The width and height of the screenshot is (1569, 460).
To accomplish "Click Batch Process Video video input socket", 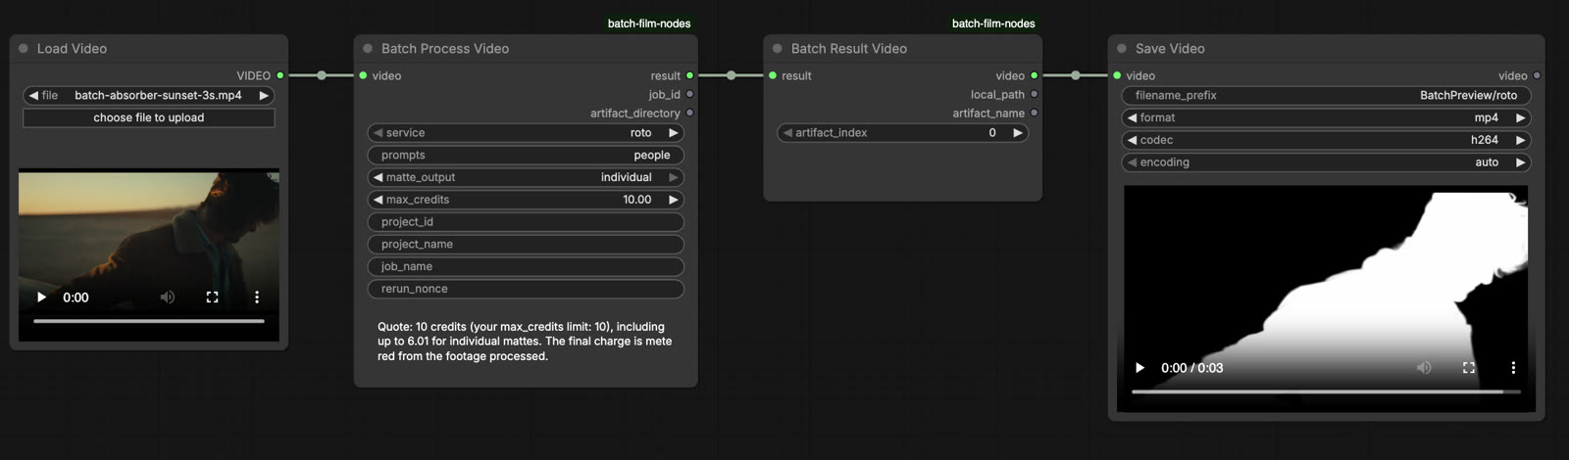I will point(363,75).
